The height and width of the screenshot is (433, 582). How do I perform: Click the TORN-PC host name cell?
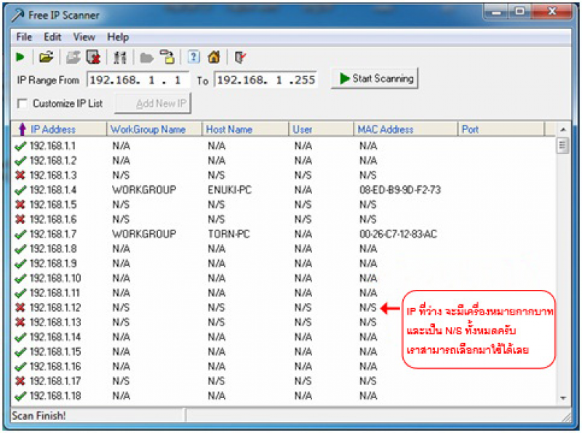coord(228,234)
